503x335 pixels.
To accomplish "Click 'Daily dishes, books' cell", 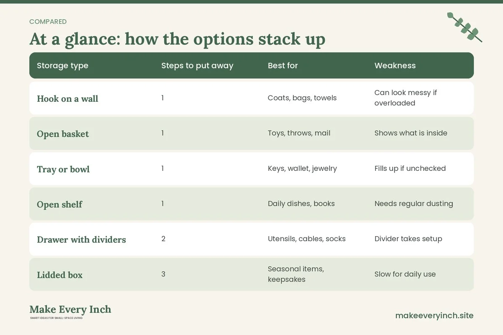I will click(301, 204).
